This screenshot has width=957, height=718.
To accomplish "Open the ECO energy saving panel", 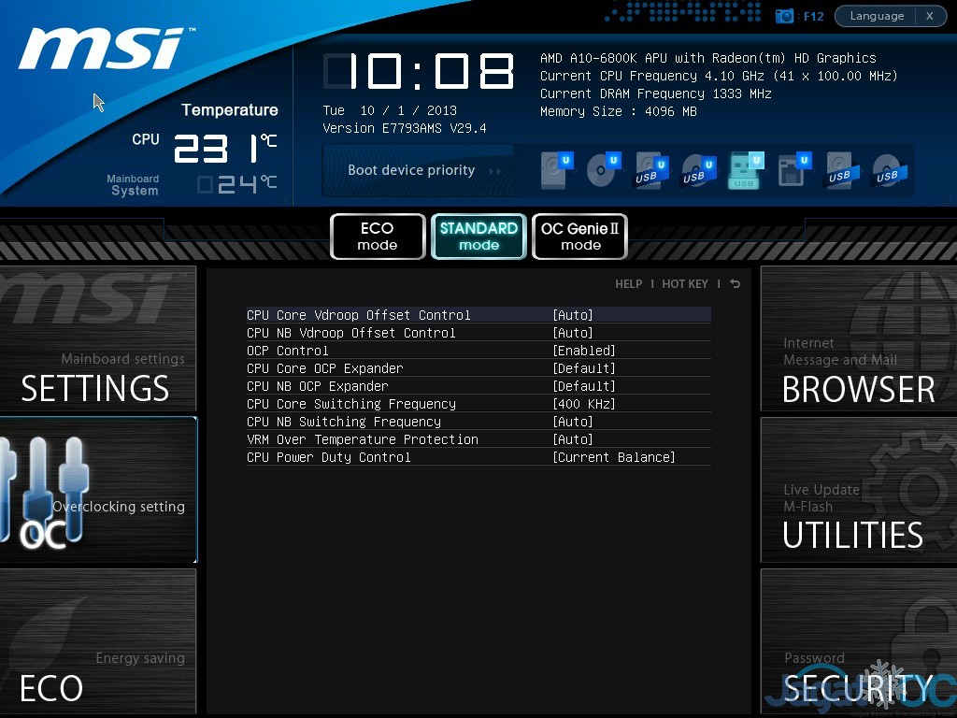I will [97, 641].
